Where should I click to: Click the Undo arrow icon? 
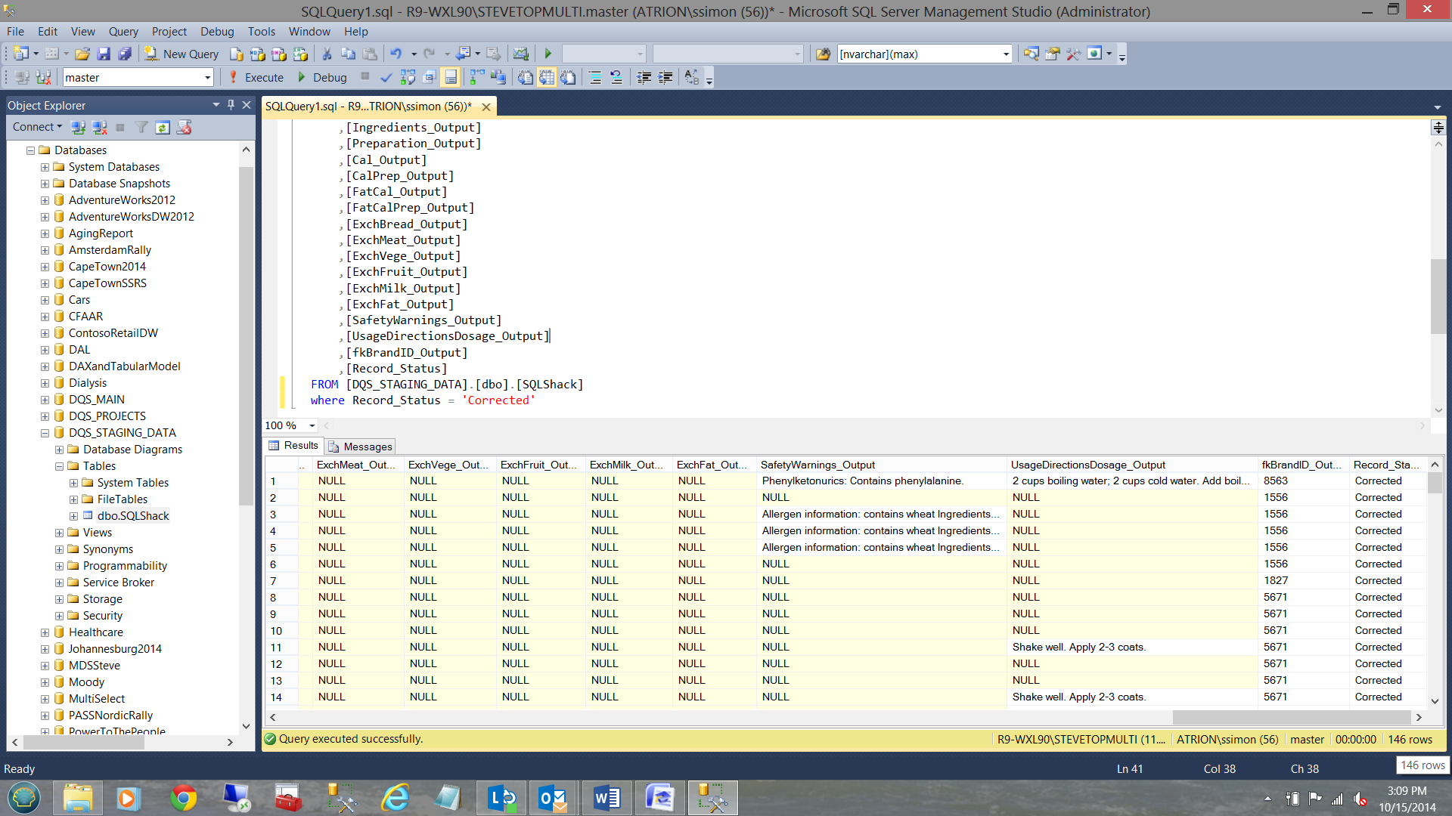click(x=396, y=54)
